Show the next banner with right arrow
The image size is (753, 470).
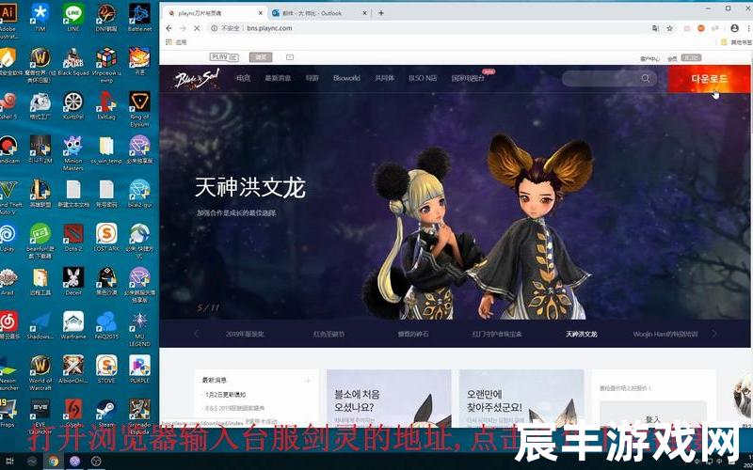[714, 334]
